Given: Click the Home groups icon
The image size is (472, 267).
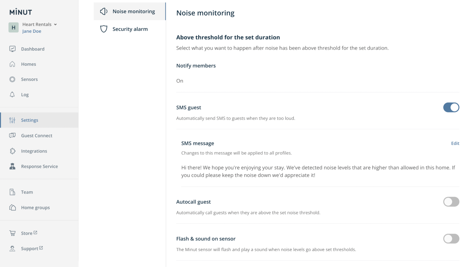Looking at the screenshot, I should point(12,207).
